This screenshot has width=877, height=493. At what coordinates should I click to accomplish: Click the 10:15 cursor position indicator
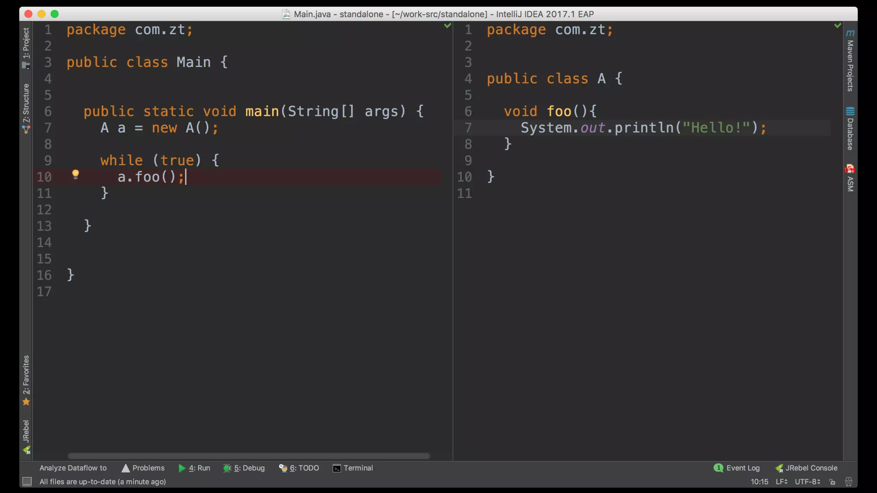click(x=759, y=482)
